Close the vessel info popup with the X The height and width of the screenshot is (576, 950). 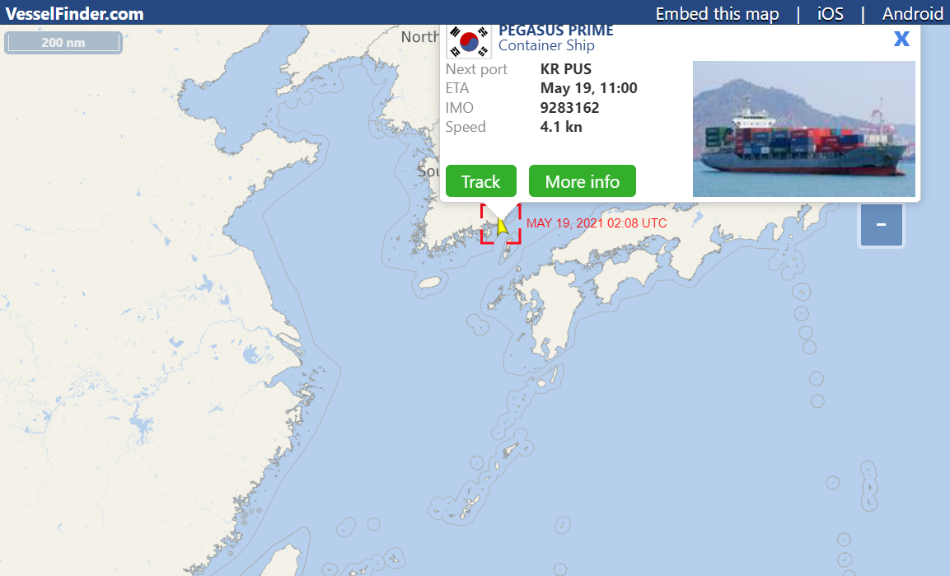click(x=901, y=39)
